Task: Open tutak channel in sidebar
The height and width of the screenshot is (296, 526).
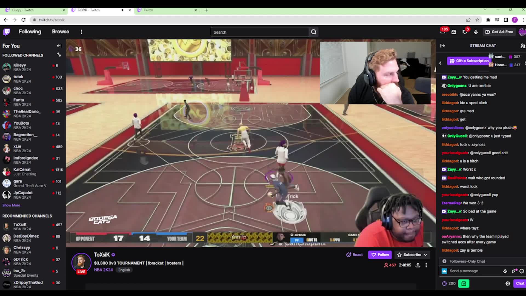Action: (x=33, y=79)
